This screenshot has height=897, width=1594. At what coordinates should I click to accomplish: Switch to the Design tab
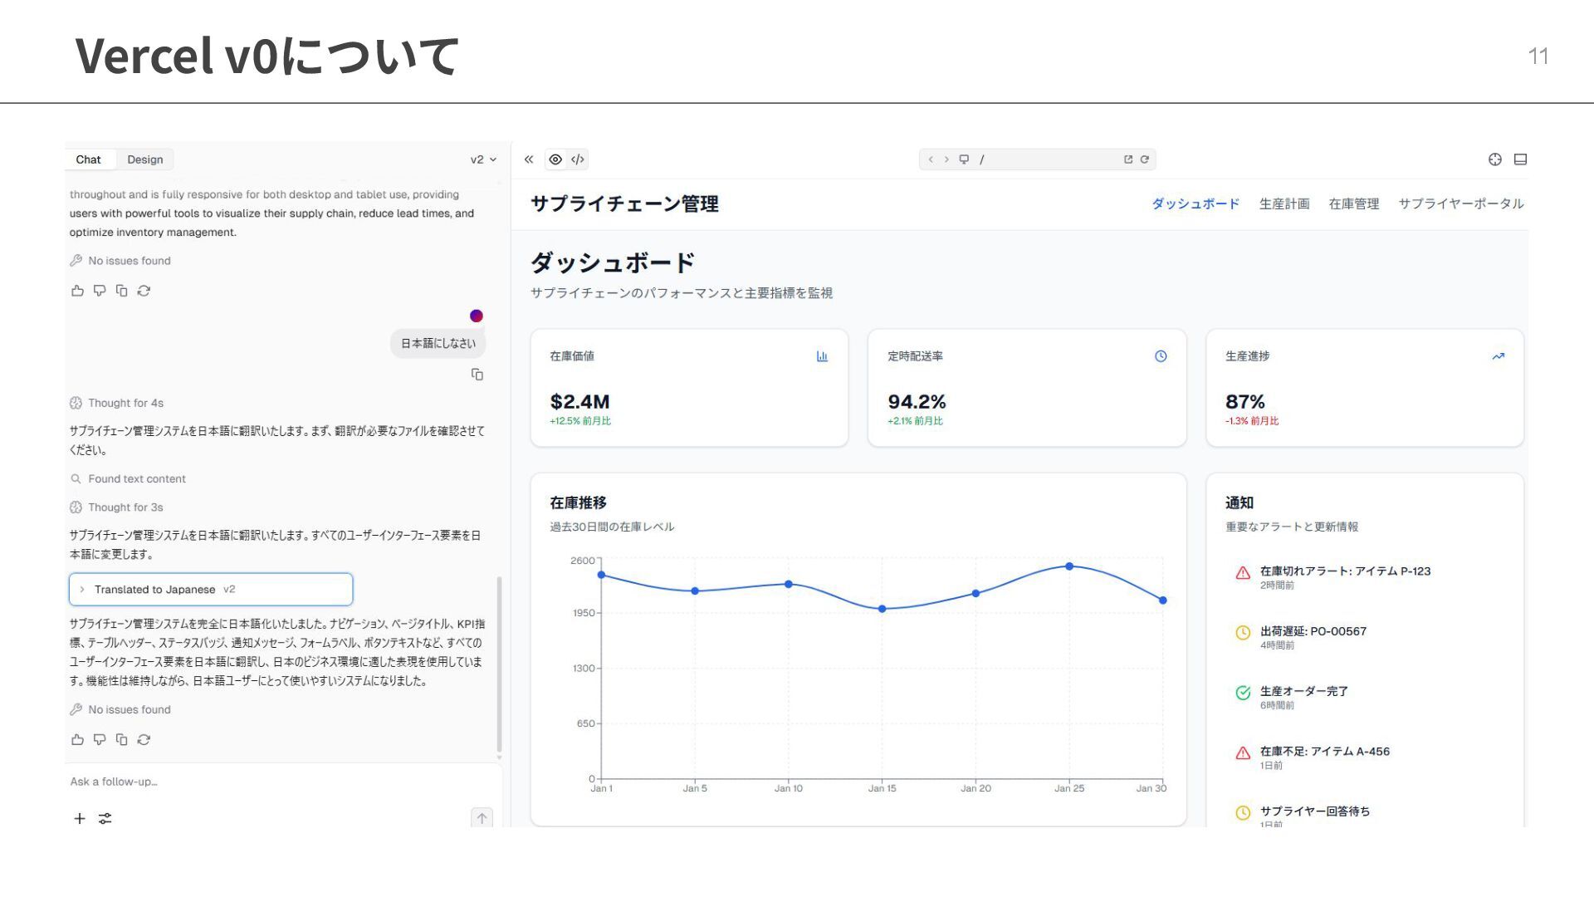(145, 159)
